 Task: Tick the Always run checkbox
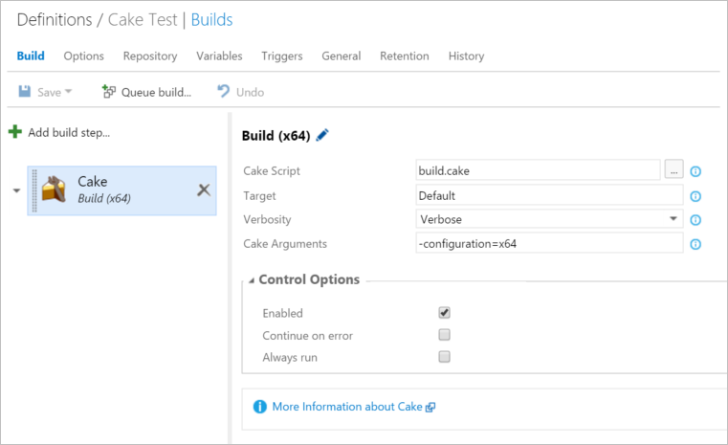click(444, 357)
